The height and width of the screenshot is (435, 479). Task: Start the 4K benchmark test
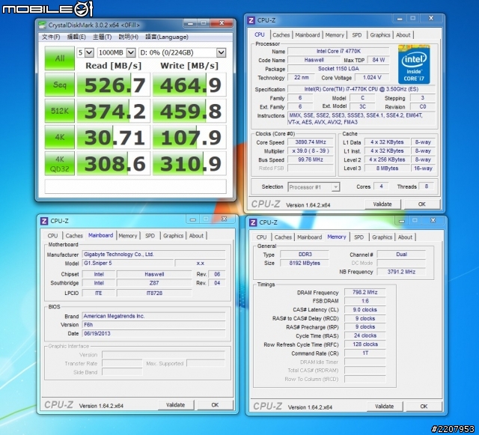tap(60, 137)
